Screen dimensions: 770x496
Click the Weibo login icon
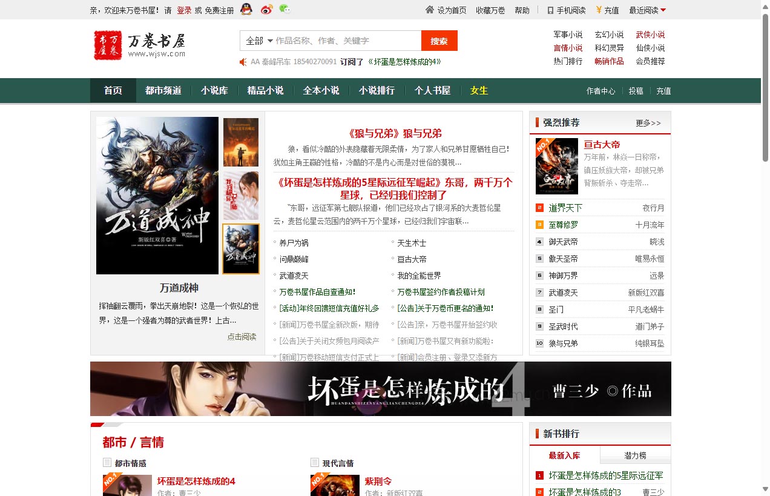266,9
